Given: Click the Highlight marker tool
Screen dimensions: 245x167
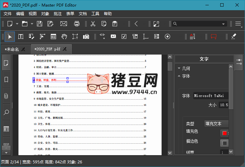Looking at the screenshot, I should coord(233,36).
